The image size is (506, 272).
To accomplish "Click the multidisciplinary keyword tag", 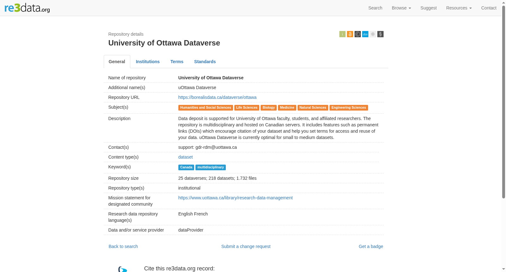I will (211, 167).
